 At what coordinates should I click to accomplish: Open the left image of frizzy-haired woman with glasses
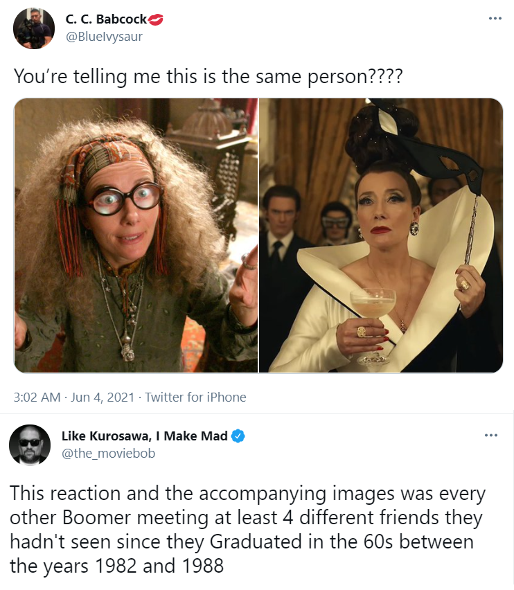pos(136,235)
